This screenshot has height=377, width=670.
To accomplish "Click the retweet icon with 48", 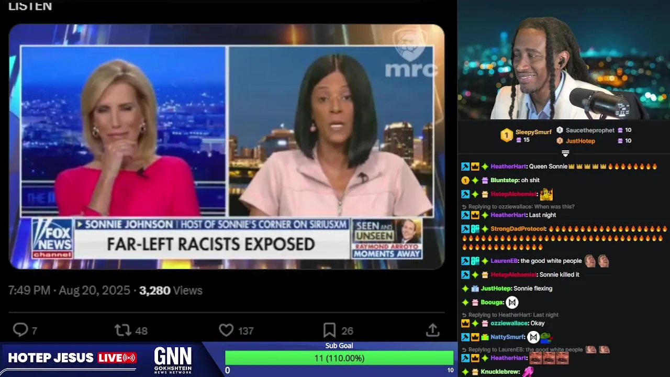I will pyautogui.click(x=122, y=330).
